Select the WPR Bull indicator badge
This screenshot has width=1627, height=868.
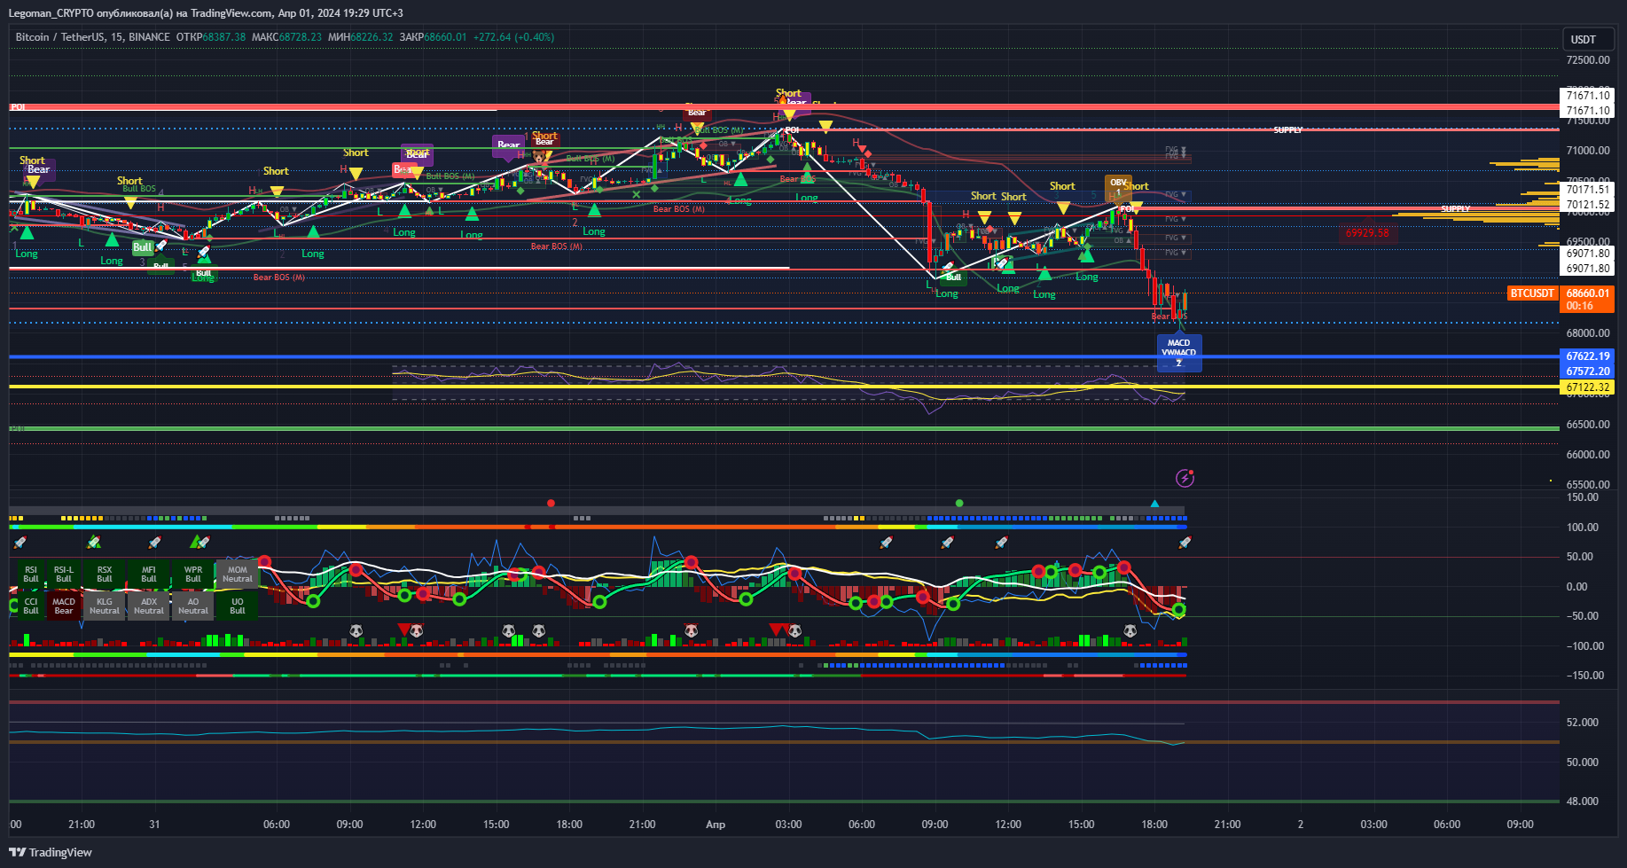pos(193,575)
